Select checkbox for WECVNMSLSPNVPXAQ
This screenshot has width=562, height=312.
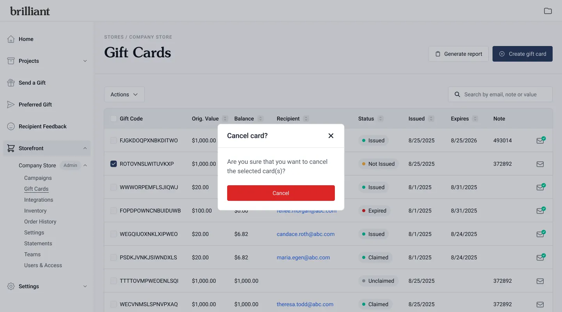point(114,304)
